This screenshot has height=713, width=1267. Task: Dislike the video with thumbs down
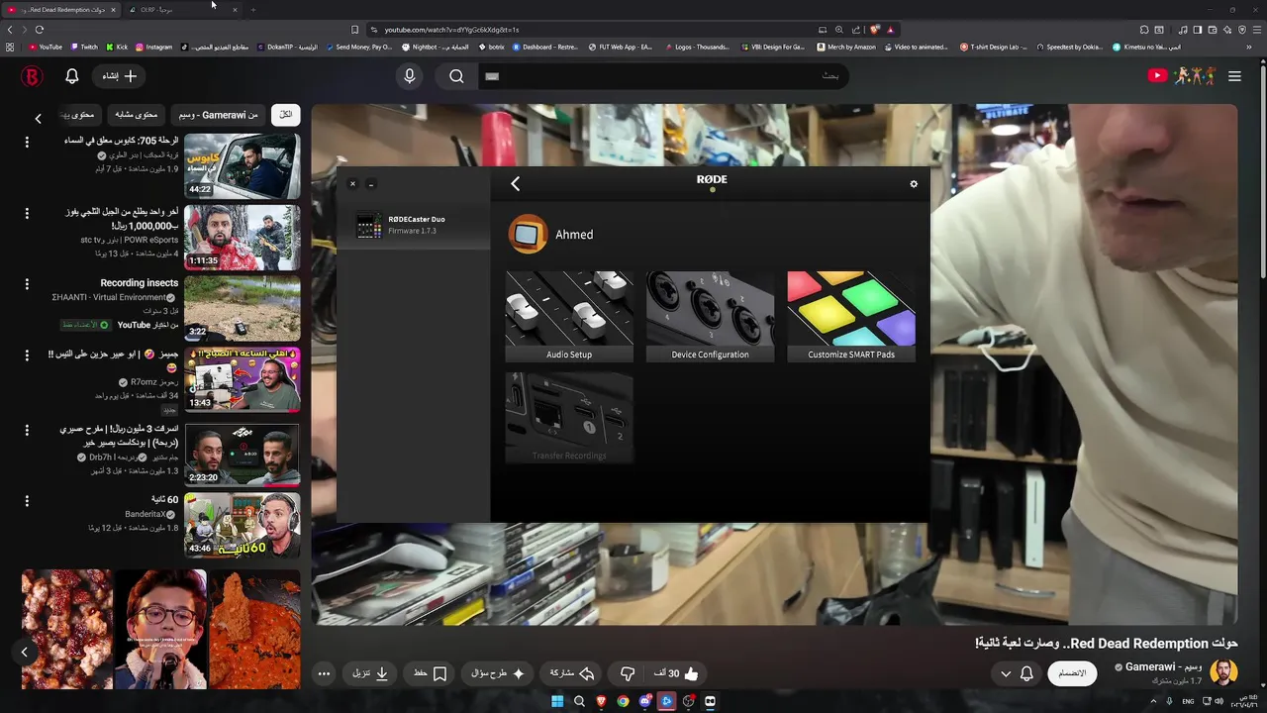pos(628,673)
